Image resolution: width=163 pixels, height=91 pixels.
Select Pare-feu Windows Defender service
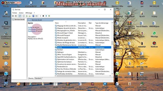tap(83, 69)
